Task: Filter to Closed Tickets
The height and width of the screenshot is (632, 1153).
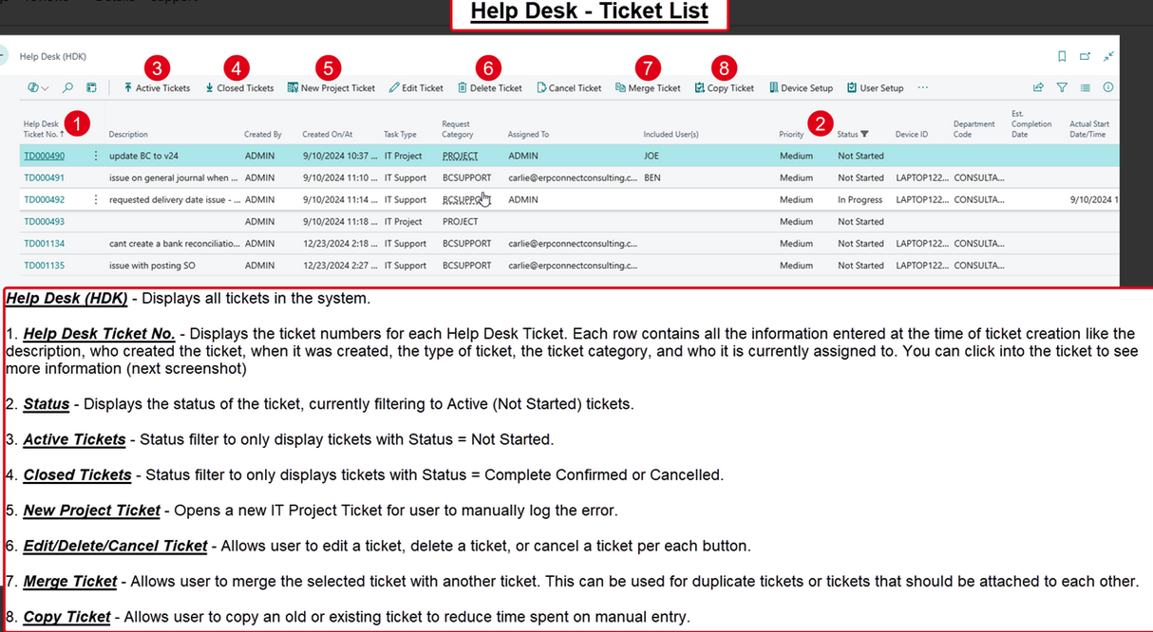Action: (239, 87)
